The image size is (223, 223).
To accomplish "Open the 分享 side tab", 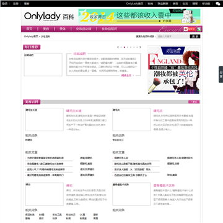I will [221, 74].
